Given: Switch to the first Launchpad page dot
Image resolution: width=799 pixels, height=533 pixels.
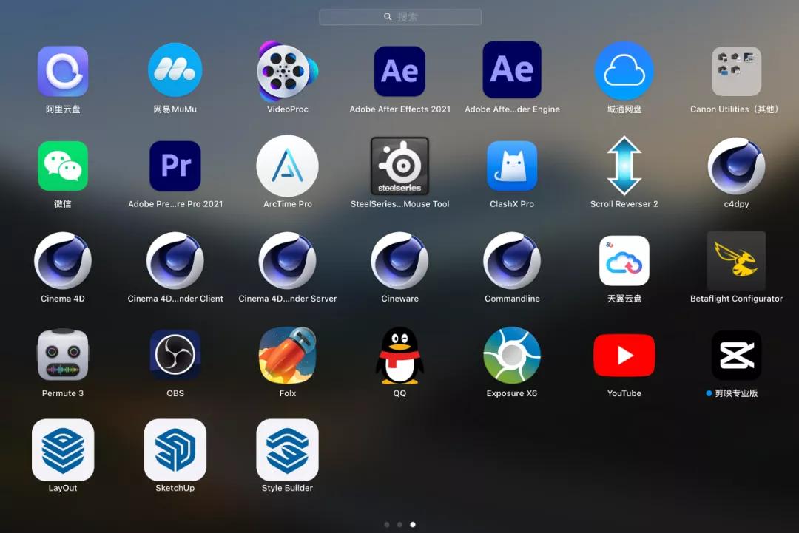Looking at the screenshot, I should coord(387,524).
